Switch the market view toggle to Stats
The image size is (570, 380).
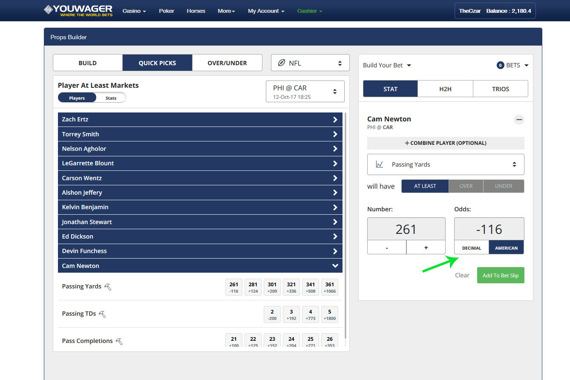111,98
